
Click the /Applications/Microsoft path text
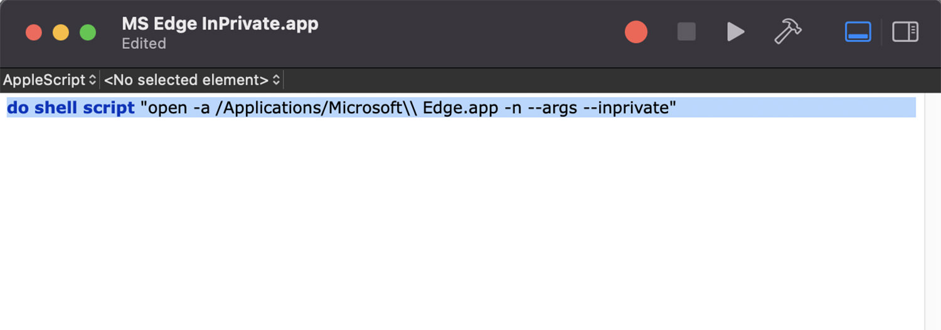(x=312, y=108)
